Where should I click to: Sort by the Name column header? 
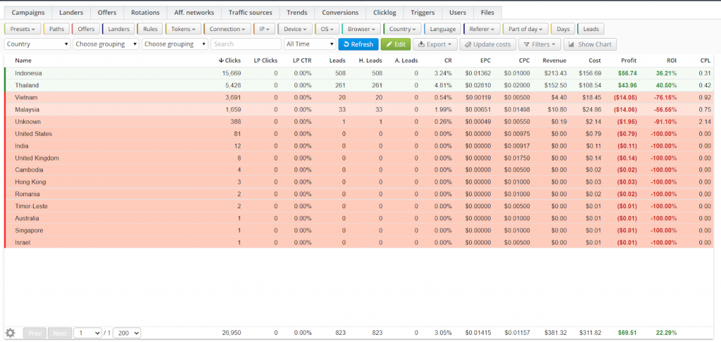click(23, 61)
